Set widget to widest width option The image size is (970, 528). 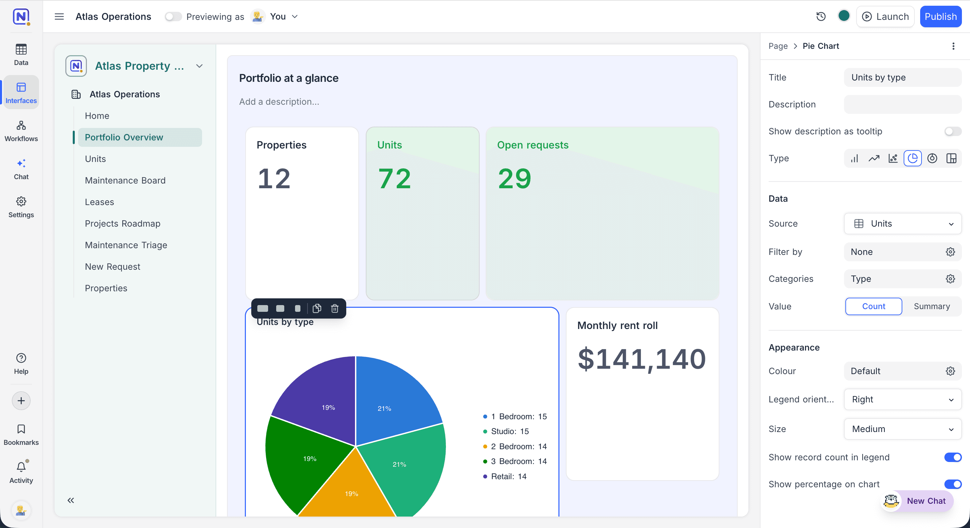click(262, 308)
